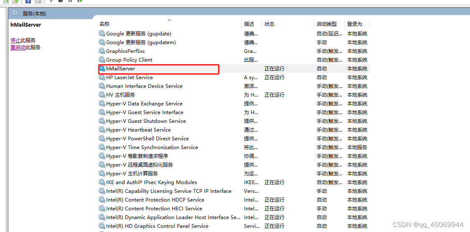Click the 服务(本地) panel title text
The width and height of the screenshot is (470, 232).
[x=35, y=13]
